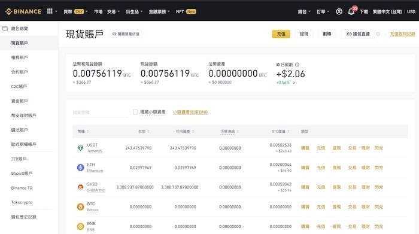The image size is (419, 234).
Task: Select WazirX帳戶 in the sidebar
Action: click(22, 174)
